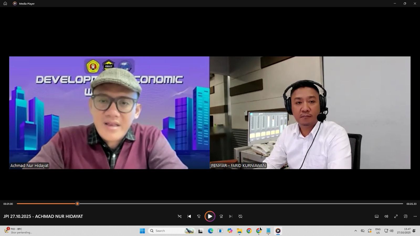Switch the video to full screen
Screen dimensions: 420x236
pyautogui.click(x=396, y=216)
